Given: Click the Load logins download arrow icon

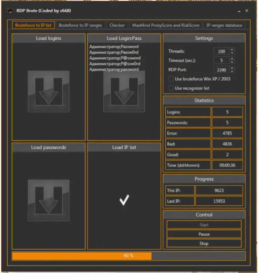Looking at the screenshot, I should [49, 91].
